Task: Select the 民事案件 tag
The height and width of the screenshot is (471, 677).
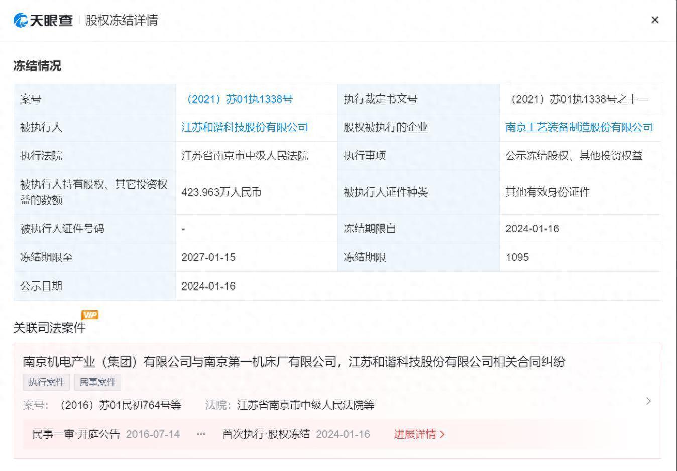Action: pos(97,382)
